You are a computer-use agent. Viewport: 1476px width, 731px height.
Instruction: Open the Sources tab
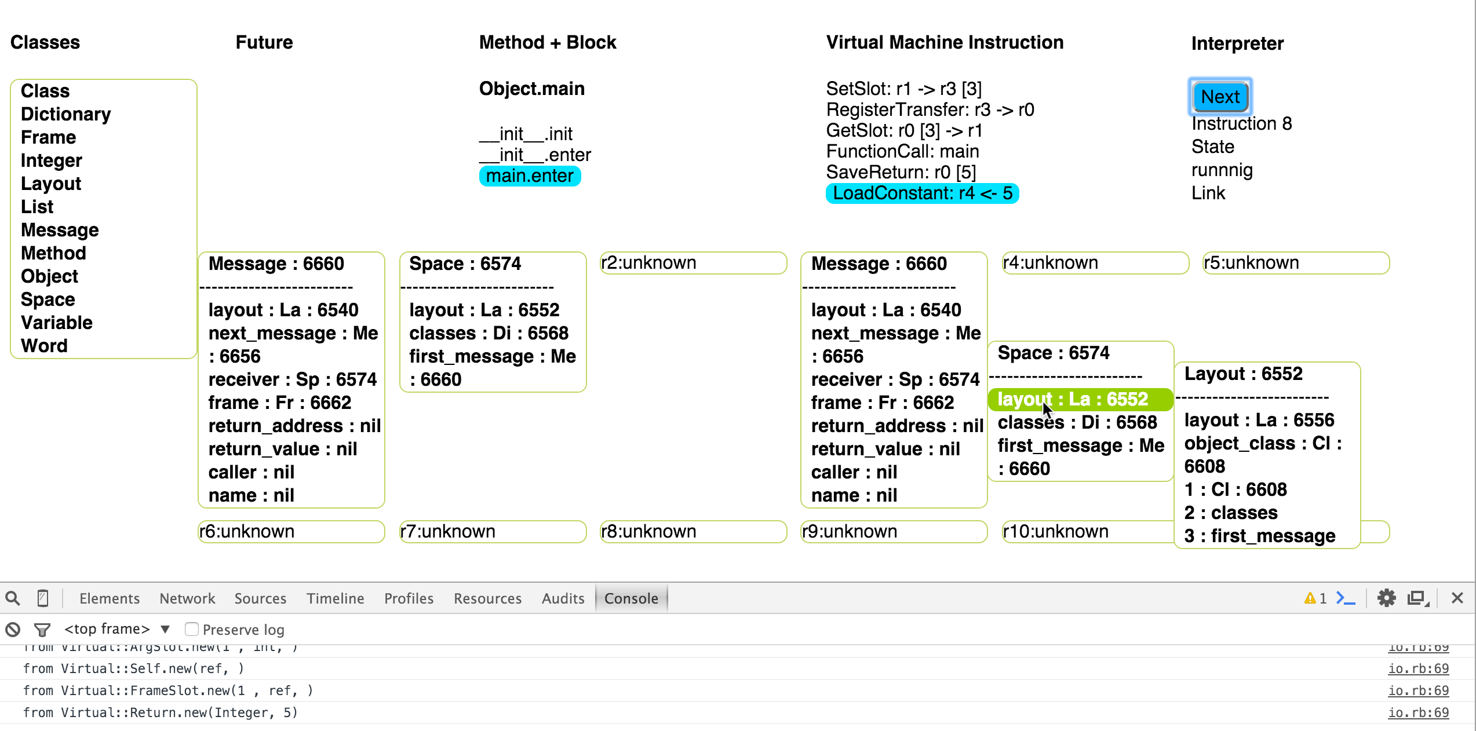(x=260, y=598)
